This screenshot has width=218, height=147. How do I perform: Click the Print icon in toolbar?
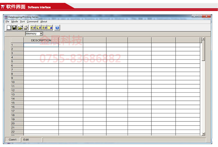(26, 28)
